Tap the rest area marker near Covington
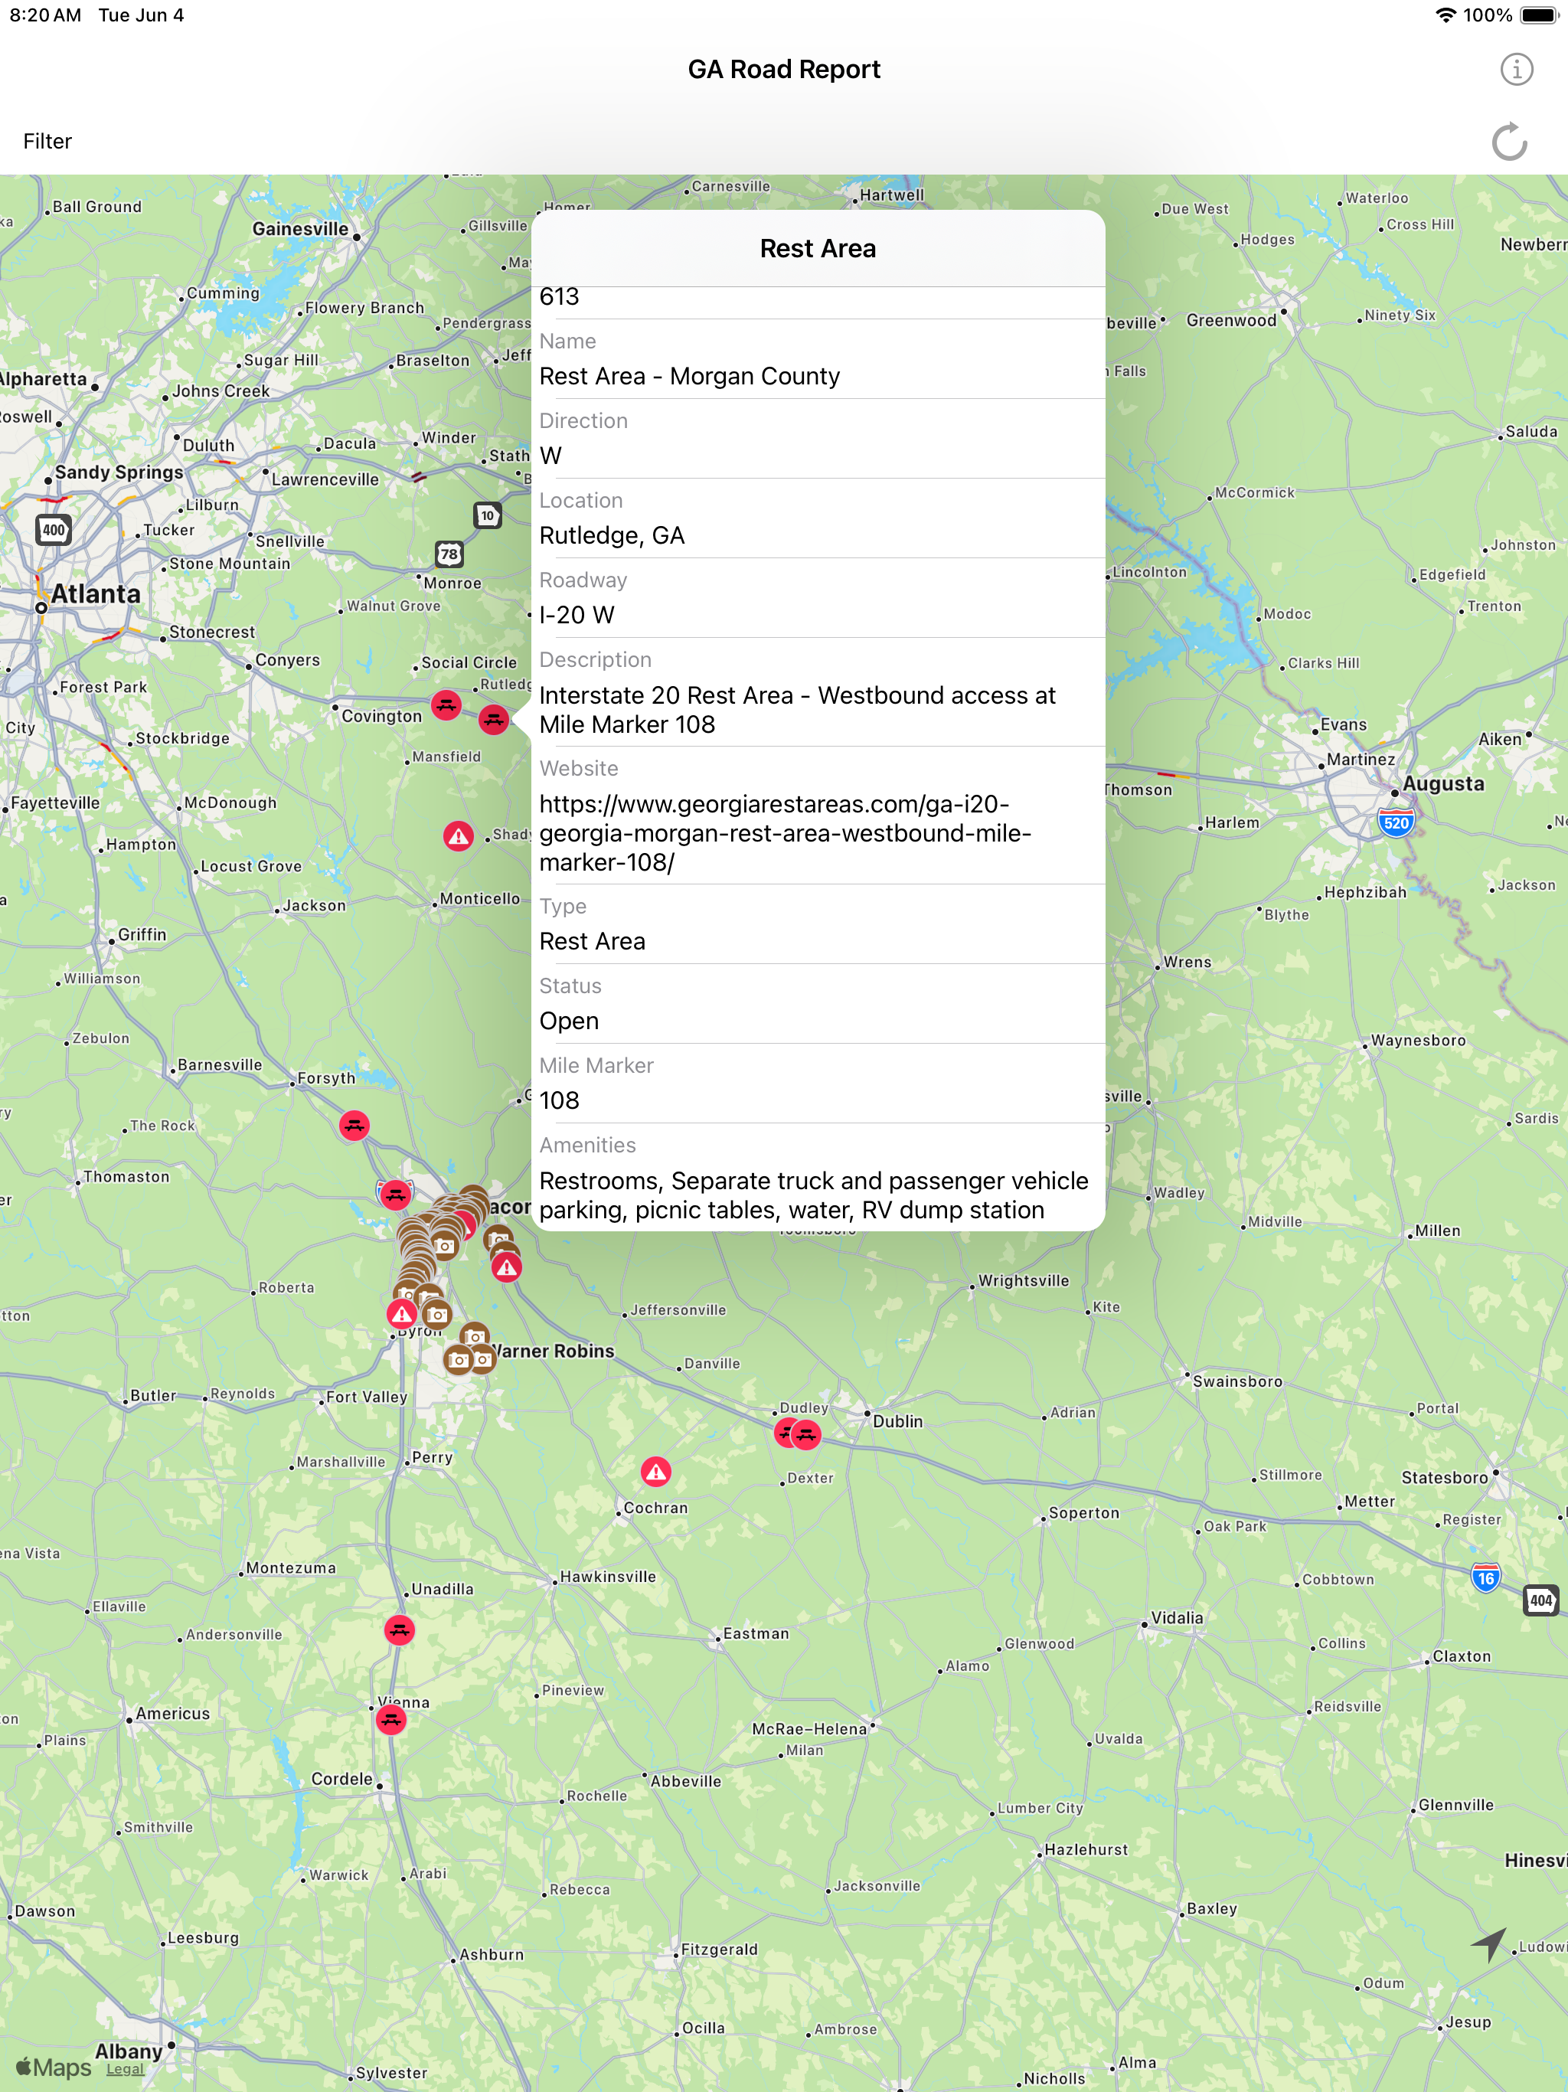This screenshot has height=2092, width=1568. (x=446, y=704)
